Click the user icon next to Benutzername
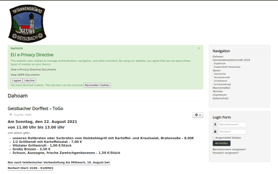 click(x=215, y=124)
